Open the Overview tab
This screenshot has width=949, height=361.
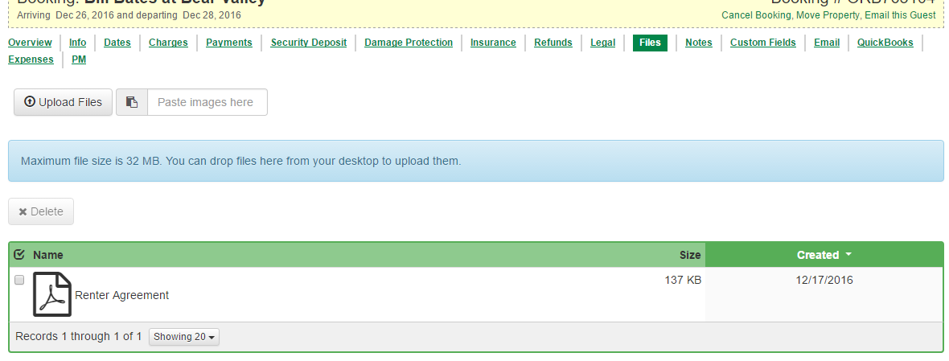[x=30, y=43]
